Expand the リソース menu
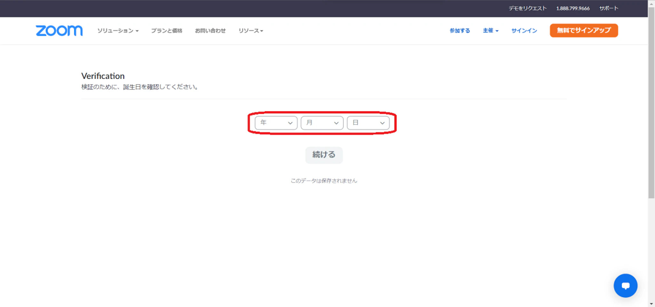 click(251, 31)
